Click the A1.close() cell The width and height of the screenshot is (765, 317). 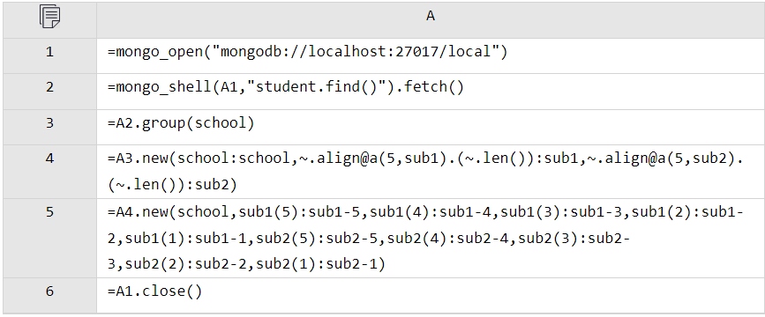pyautogui.click(x=431, y=295)
